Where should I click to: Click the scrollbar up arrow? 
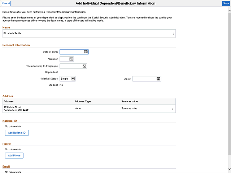(x=229, y=10)
